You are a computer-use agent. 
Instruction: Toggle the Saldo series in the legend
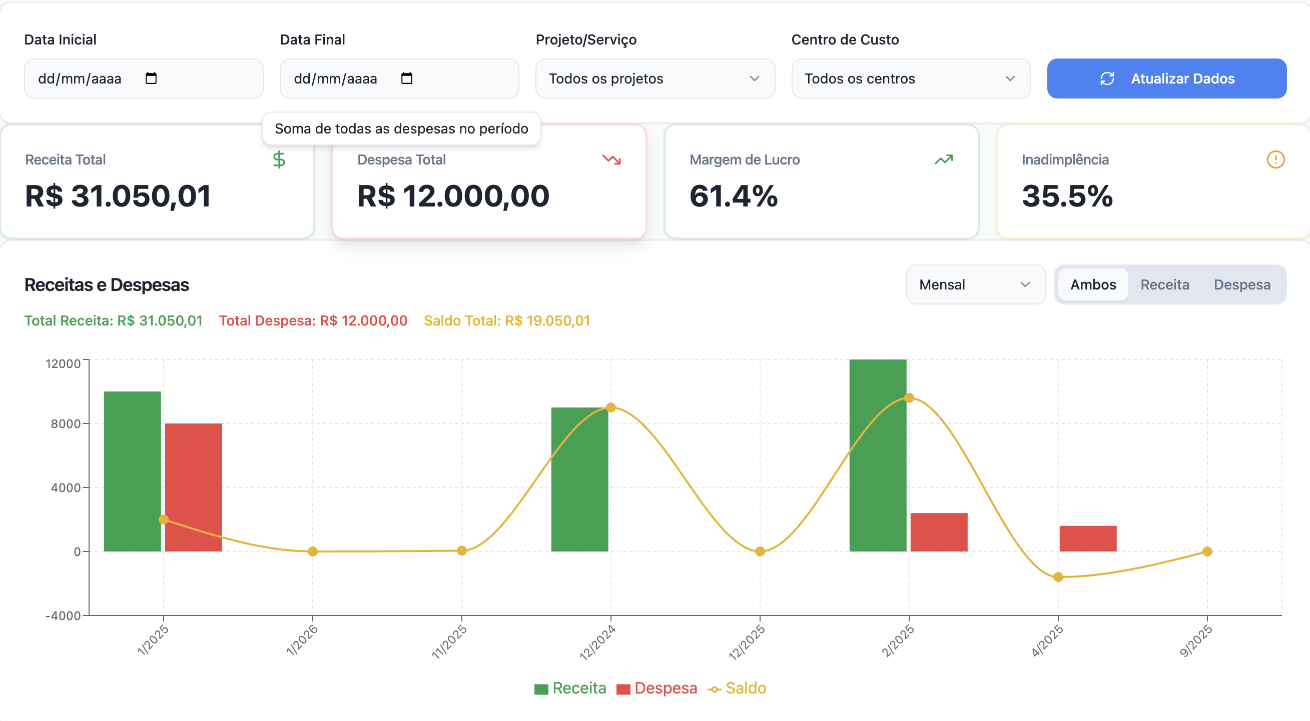click(738, 688)
